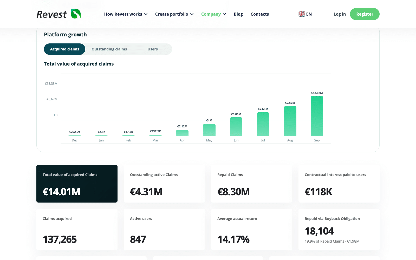
Task: Open the Blog page
Action: point(238,14)
